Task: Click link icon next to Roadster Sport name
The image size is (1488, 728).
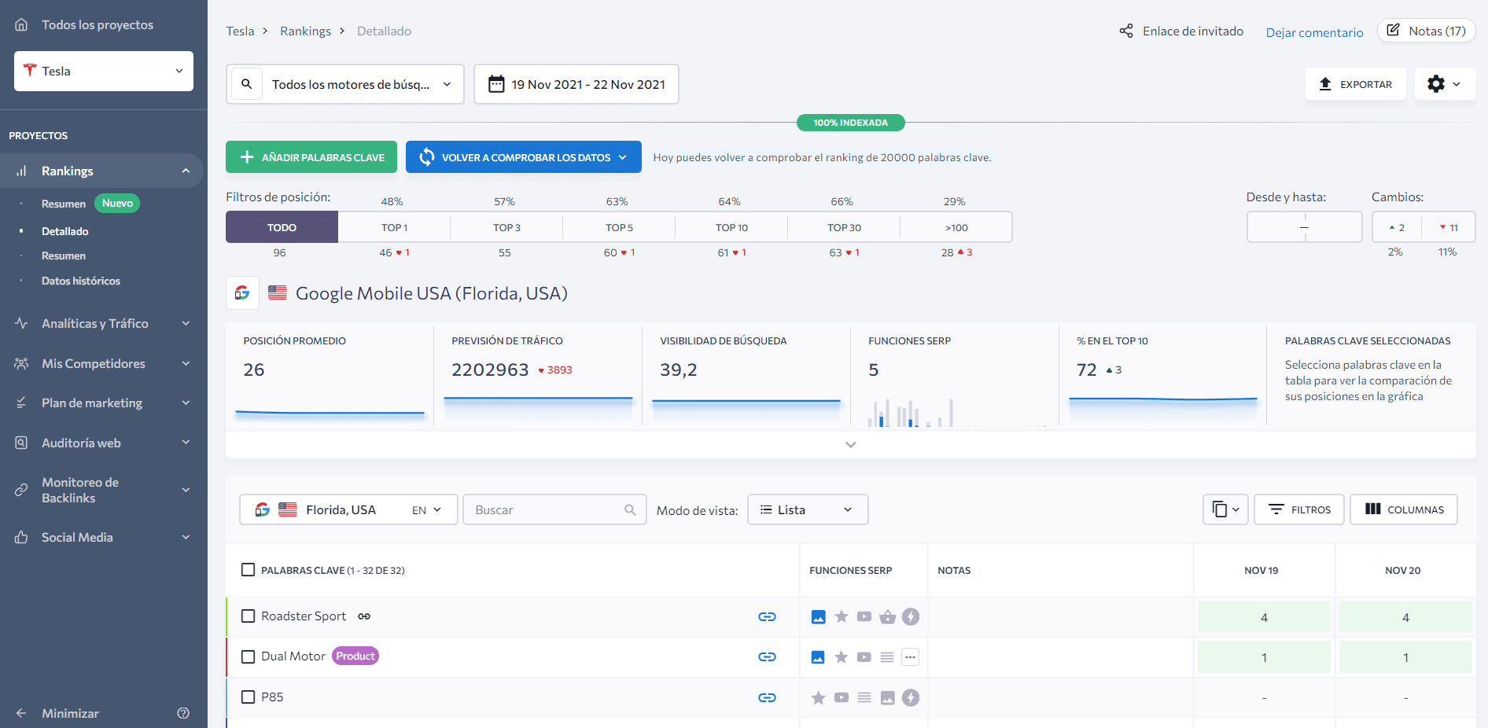Action: click(364, 616)
